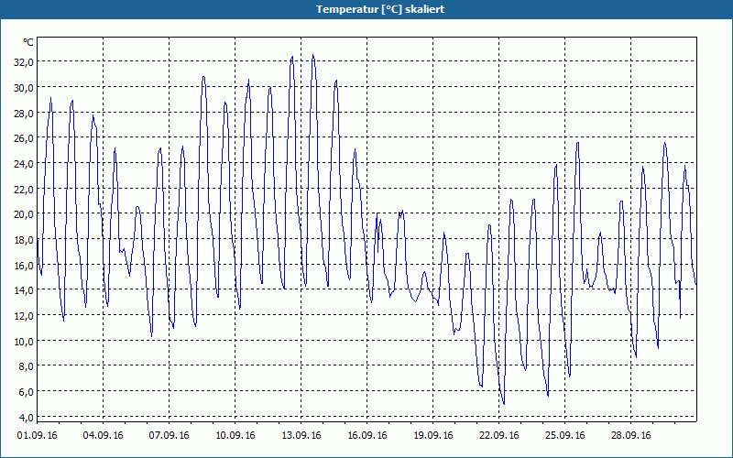Viewport: 733px width, 458px height.
Task: Click the 28,0 axis label
Action: pyautogui.click(x=24, y=113)
